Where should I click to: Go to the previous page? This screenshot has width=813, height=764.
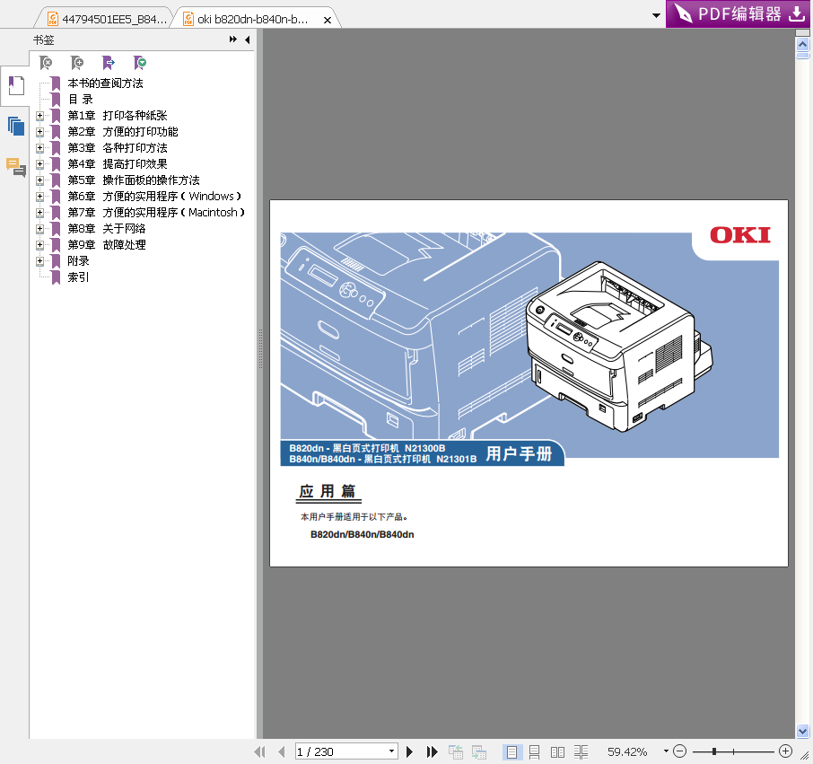282,751
